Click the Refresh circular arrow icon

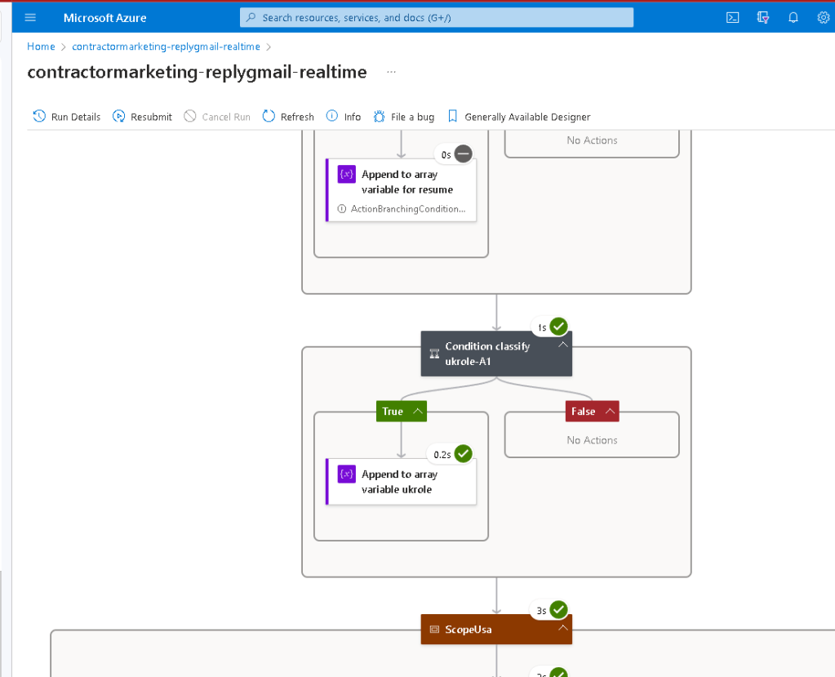(x=269, y=116)
